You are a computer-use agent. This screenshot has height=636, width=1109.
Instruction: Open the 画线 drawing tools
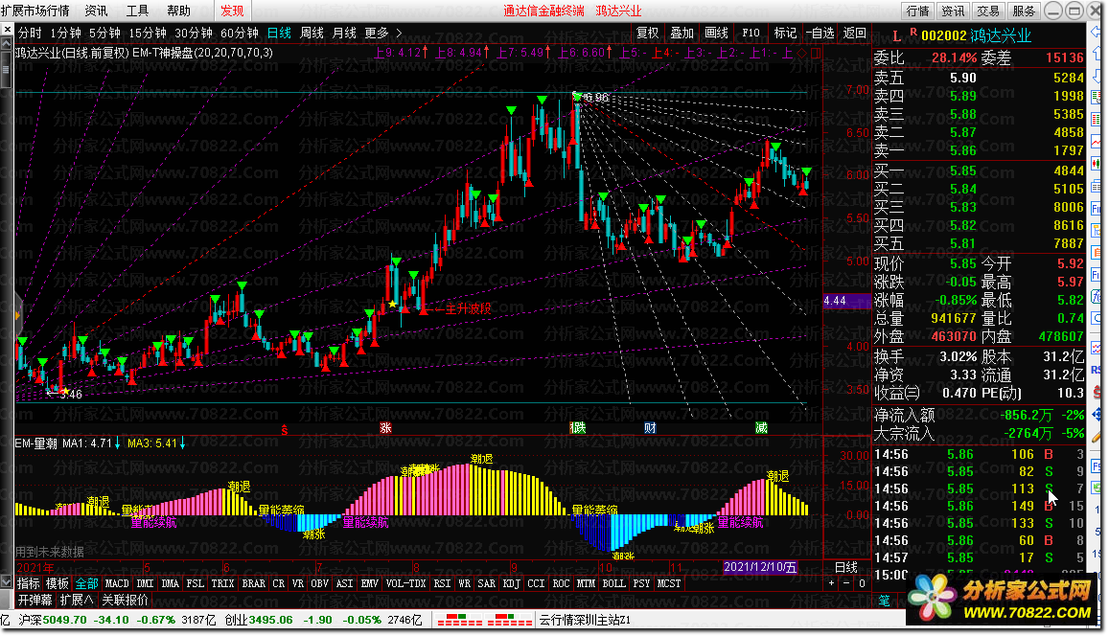(716, 33)
